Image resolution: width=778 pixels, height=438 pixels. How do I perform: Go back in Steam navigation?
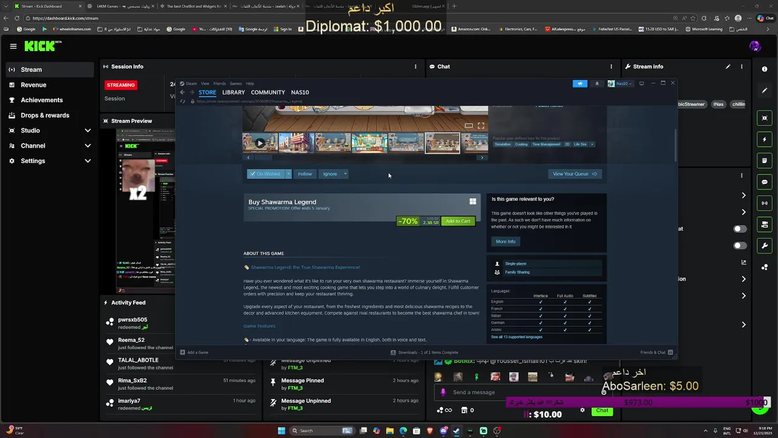coord(182,92)
